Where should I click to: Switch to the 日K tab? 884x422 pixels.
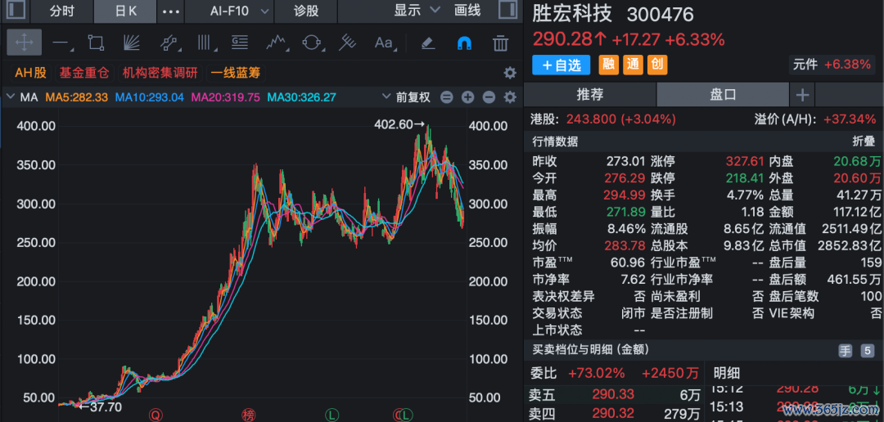[x=124, y=11]
